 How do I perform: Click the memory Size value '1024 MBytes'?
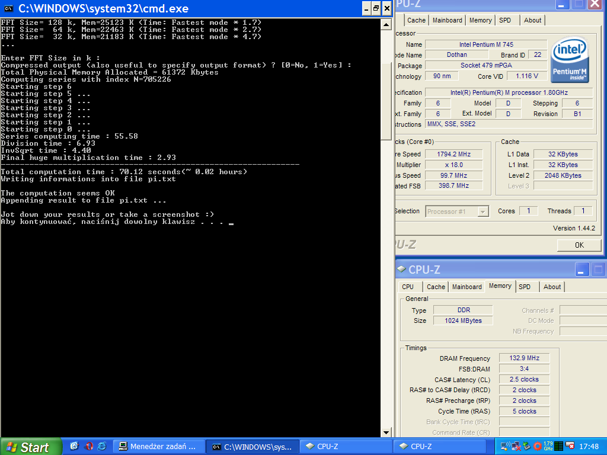[x=463, y=321]
